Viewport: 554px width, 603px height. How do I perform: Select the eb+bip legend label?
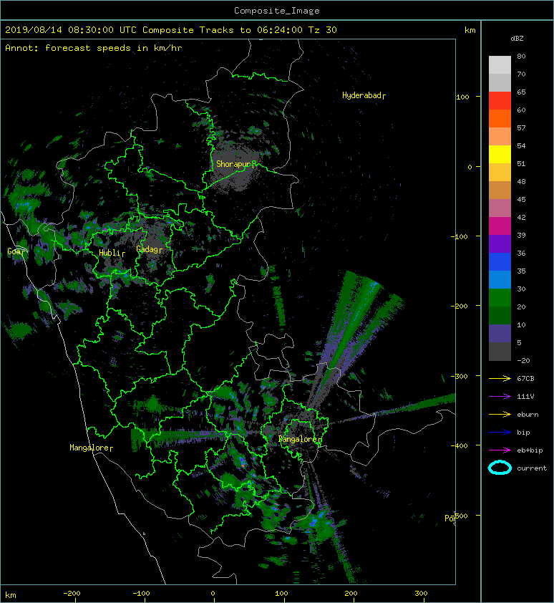click(x=530, y=450)
